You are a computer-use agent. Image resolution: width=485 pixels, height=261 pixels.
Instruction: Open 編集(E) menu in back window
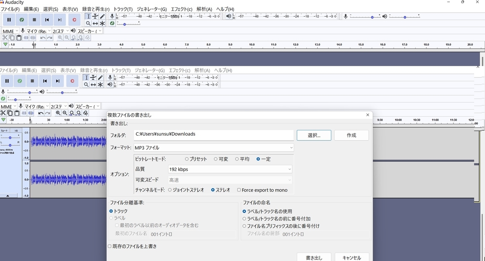click(x=32, y=9)
